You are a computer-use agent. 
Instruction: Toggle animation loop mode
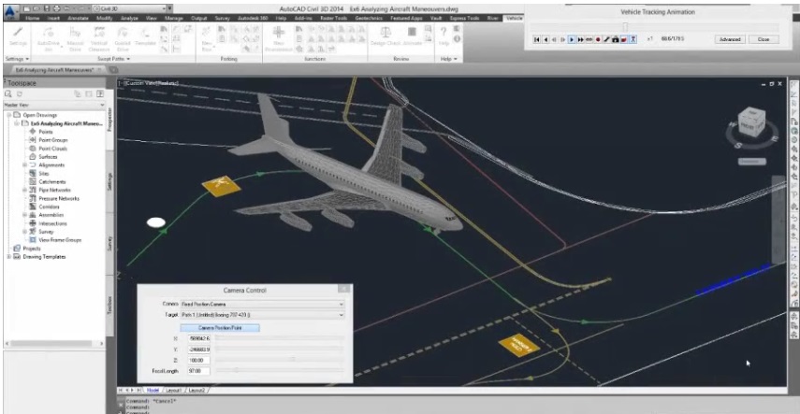(589, 39)
